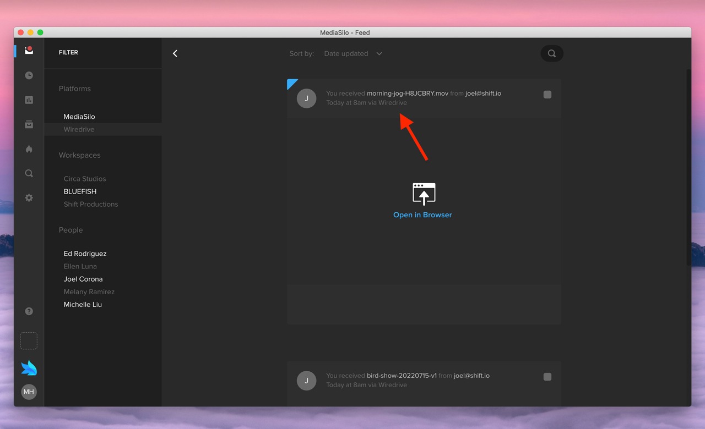The height and width of the screenshot is (429, 705).
Task: Open the sidebar search magnifier icon
Action: pyautogui.click(x=29, y=173)
